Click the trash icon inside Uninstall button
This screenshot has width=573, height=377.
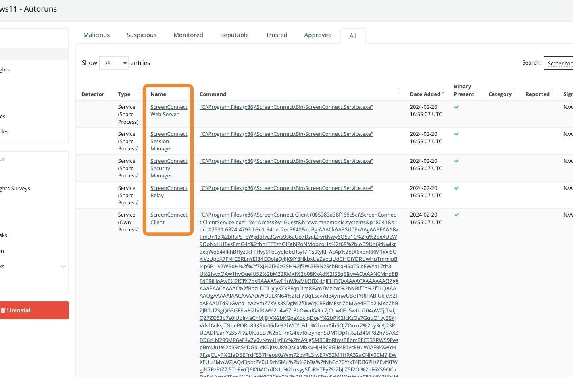coord(5,310)
